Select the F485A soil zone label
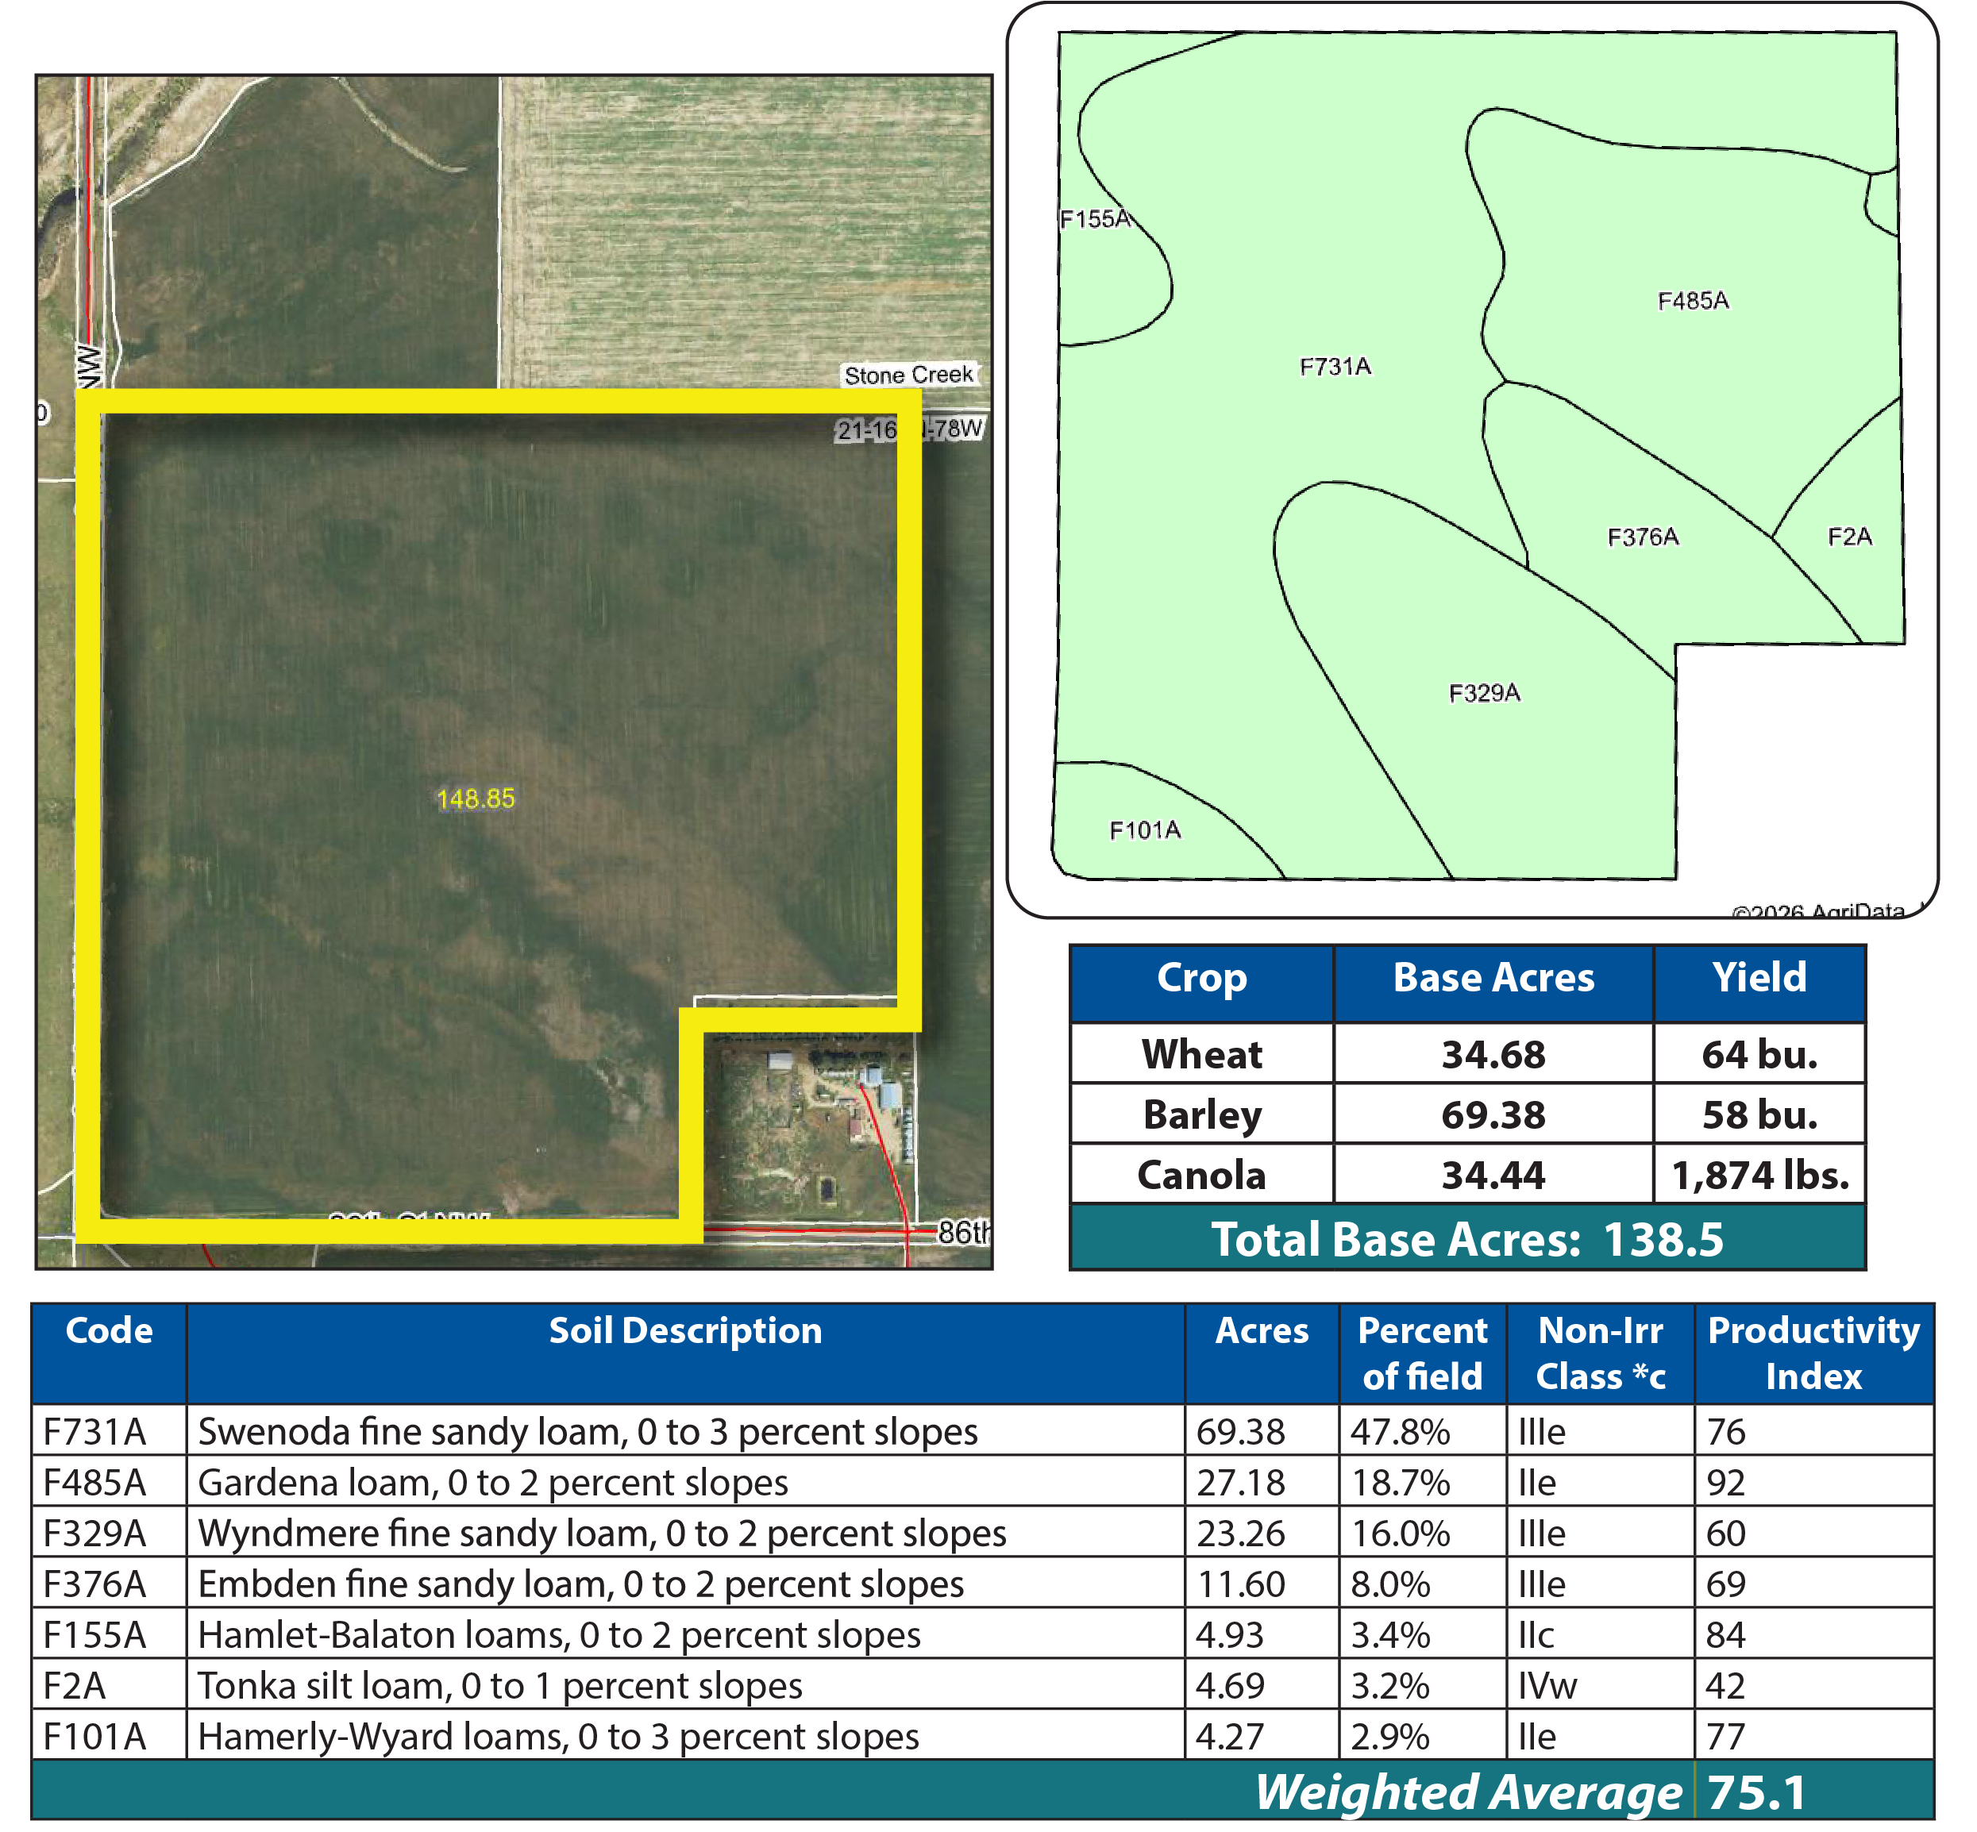Screen dimensions: 1977x1832 (1693, 300)
